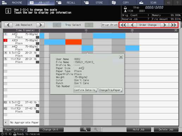This screenshot has height=136, width=182.
Task: Click the Confirm Details button
Action: (85, 90)
